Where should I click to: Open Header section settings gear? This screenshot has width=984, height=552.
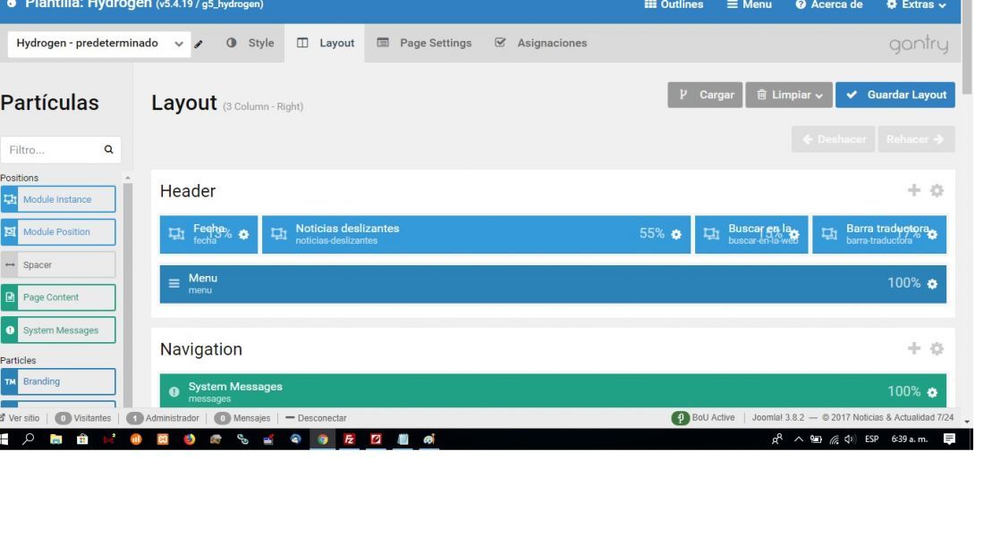coord(937,190)
